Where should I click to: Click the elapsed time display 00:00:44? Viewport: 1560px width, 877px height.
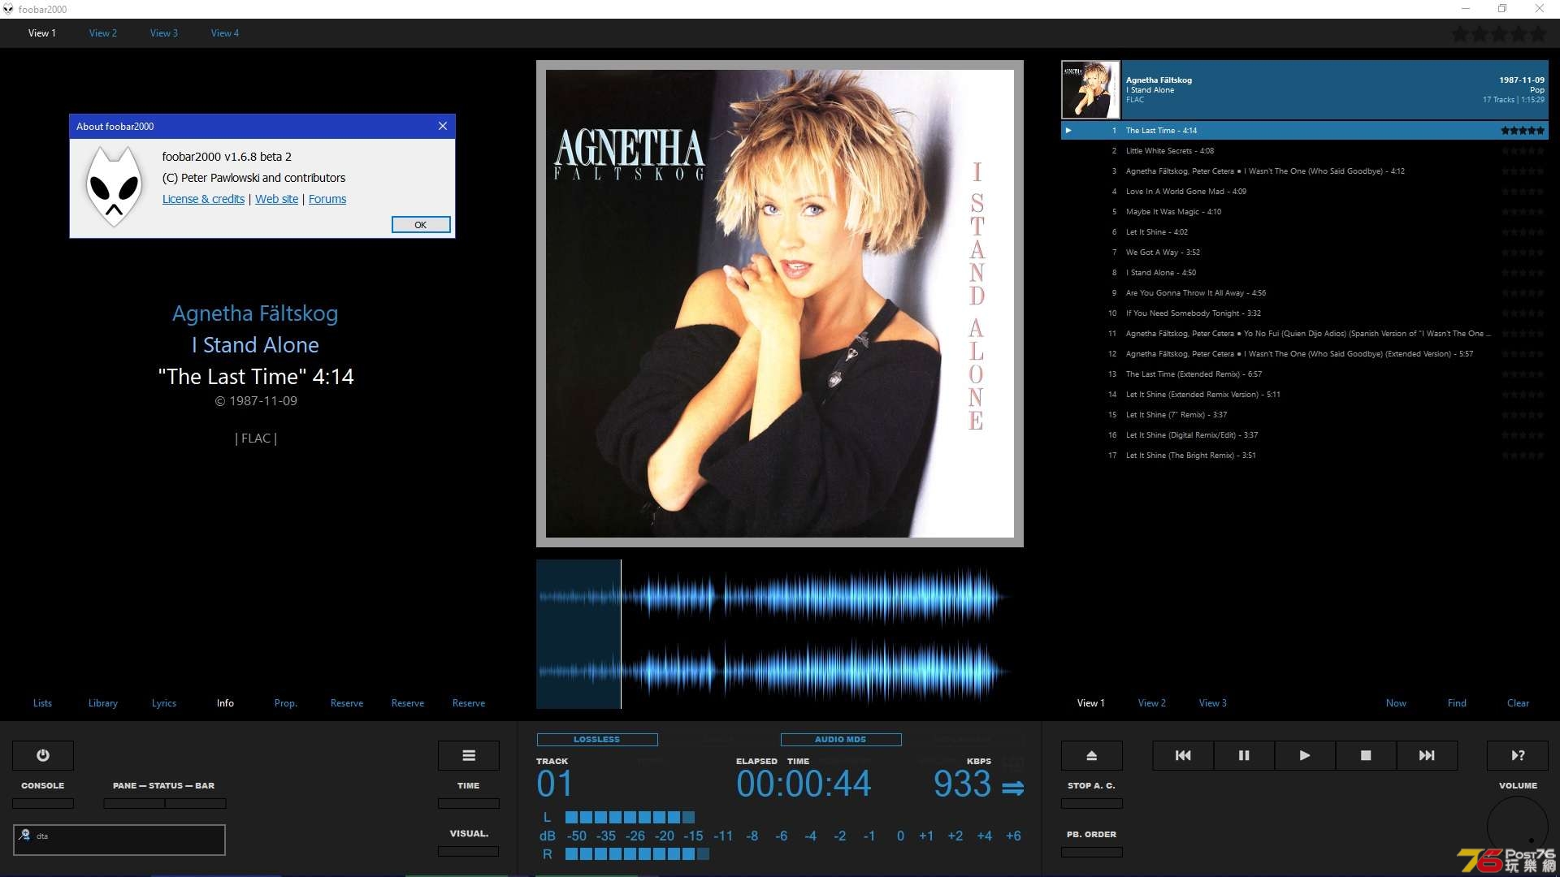804,784
